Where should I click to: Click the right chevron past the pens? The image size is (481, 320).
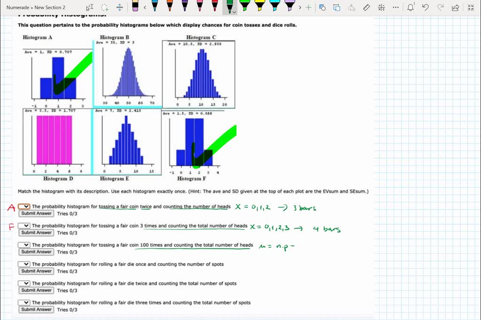coord(301,7)
